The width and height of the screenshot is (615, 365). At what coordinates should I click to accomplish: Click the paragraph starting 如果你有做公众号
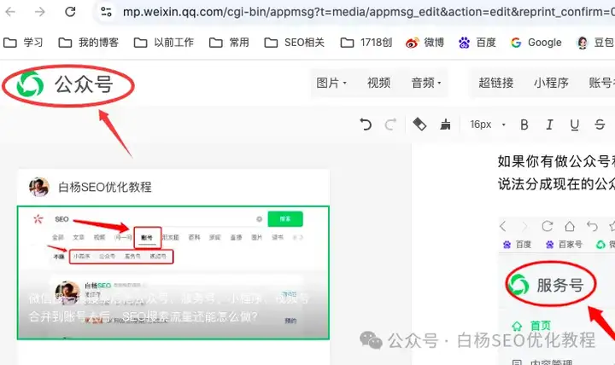(x=556, y=172)
